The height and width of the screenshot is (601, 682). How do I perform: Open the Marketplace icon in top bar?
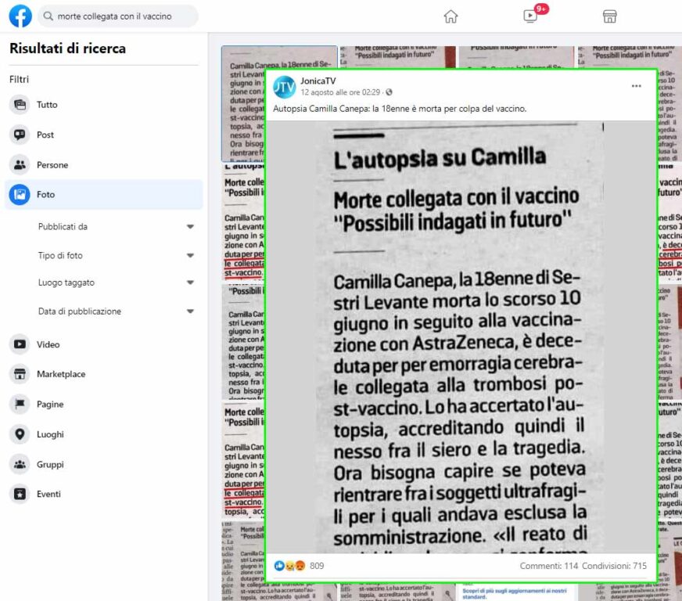coord(609,16)
